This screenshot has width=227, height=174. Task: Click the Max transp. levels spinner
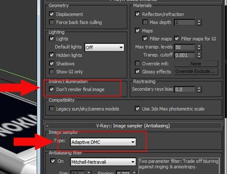tap(199, 47)
